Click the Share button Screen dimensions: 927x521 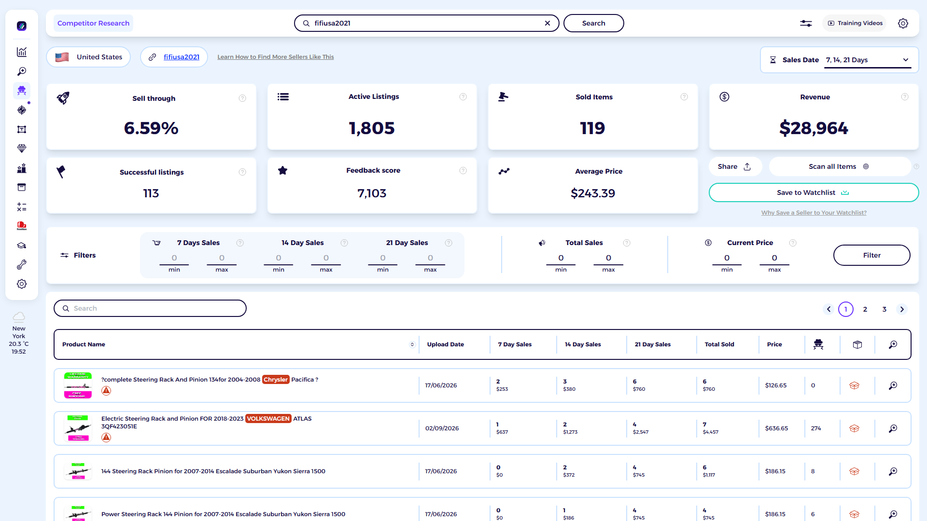point(735,166)
